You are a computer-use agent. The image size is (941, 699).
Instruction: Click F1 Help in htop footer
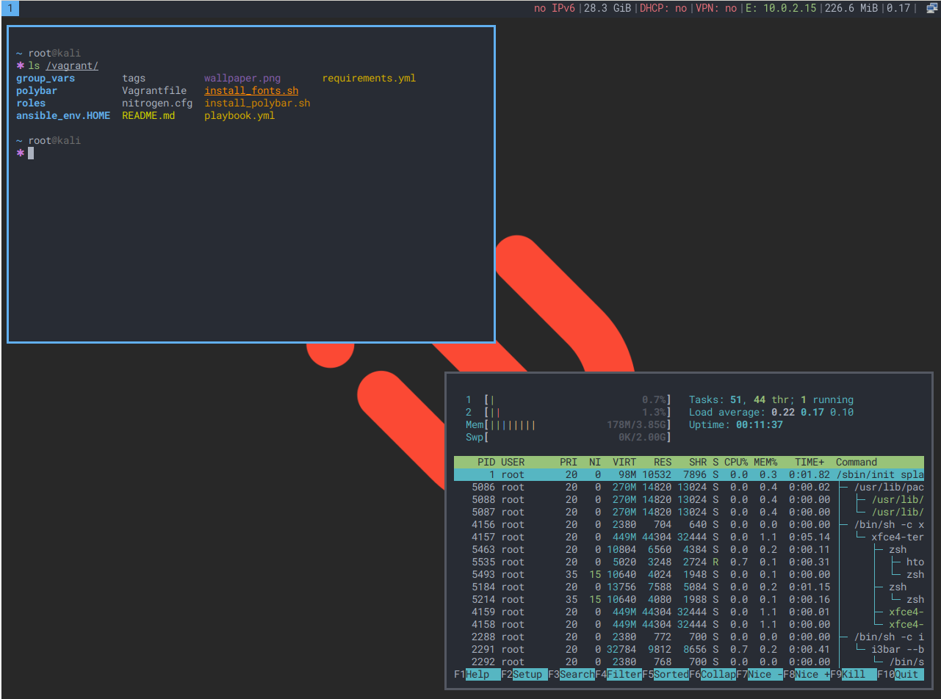pos(477,674)
